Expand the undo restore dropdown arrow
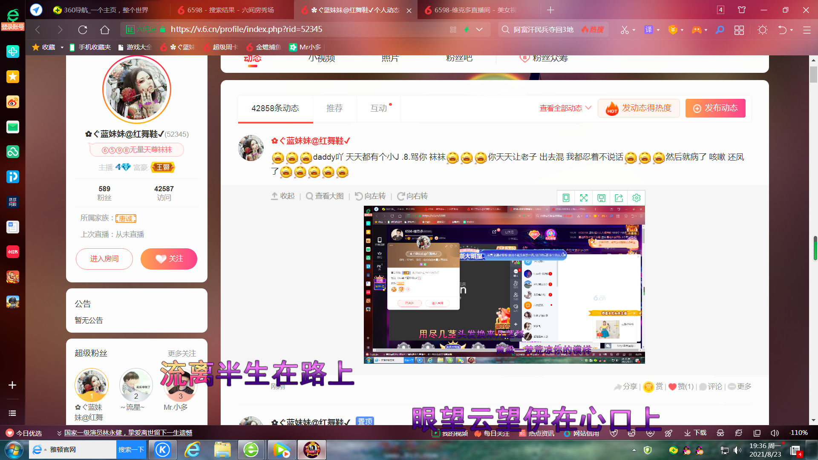Viewport: 818px width, 460px height. [x=792, y=30]
